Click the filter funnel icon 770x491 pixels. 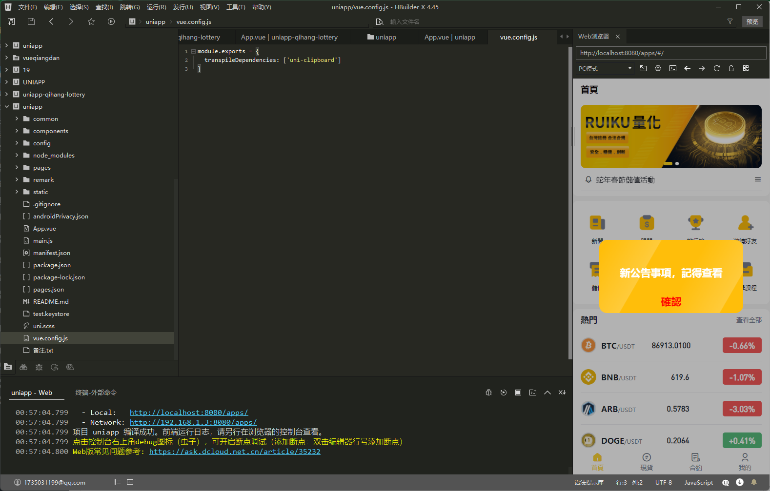[730, 21]
